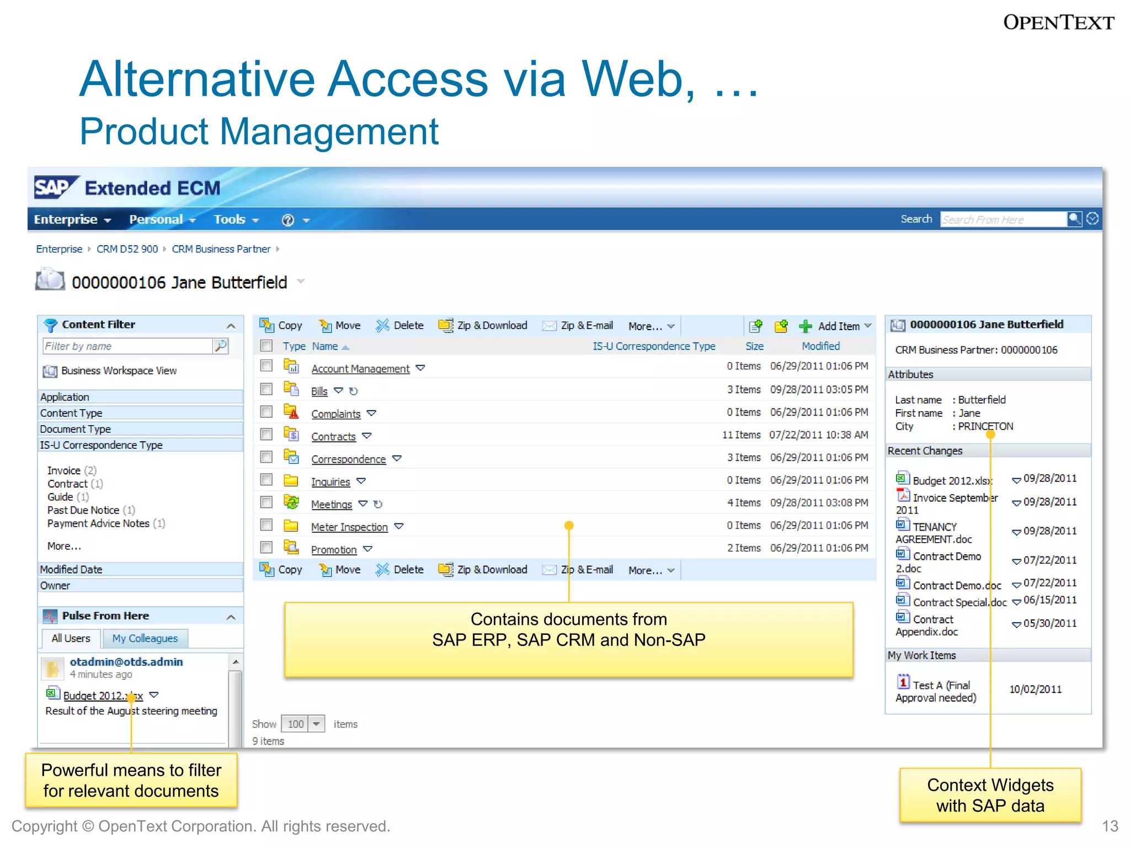Click the refresh icon next to Meetings
This screenshot has width=1130, height=848.
[x=378, y=504]
